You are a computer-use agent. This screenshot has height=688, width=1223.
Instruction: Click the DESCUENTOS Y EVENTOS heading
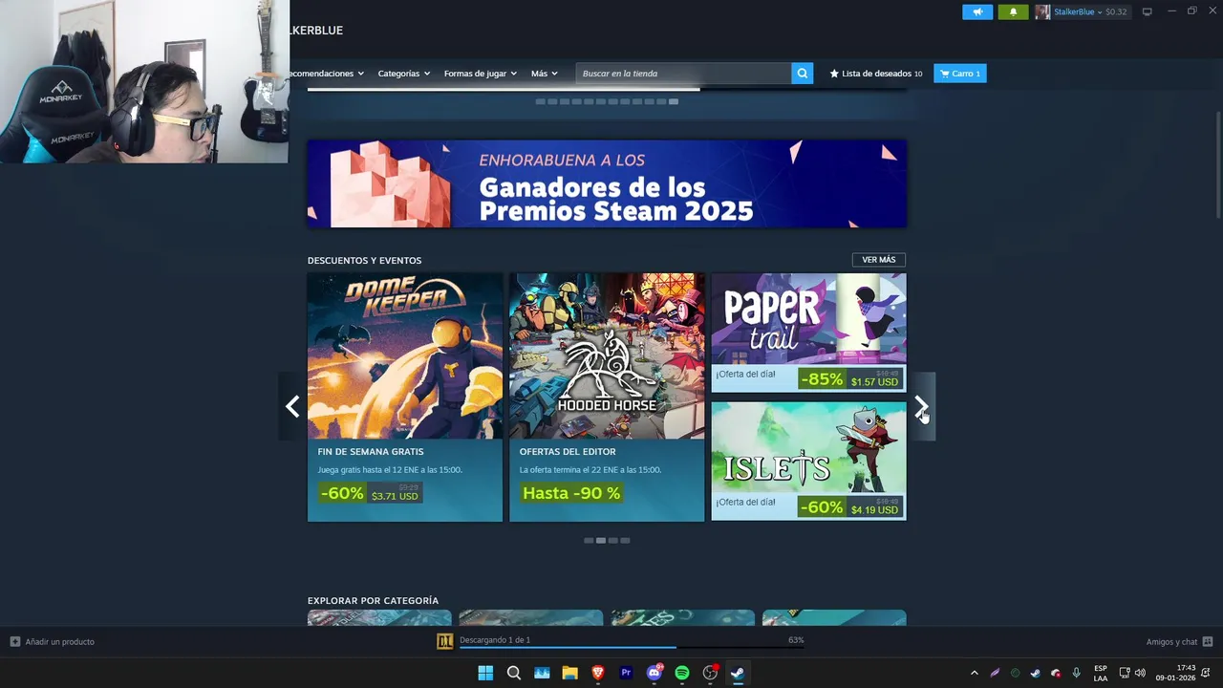point(364,260)
